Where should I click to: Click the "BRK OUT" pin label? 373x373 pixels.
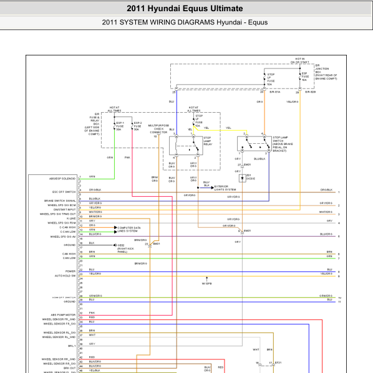[x=69, y=368]
